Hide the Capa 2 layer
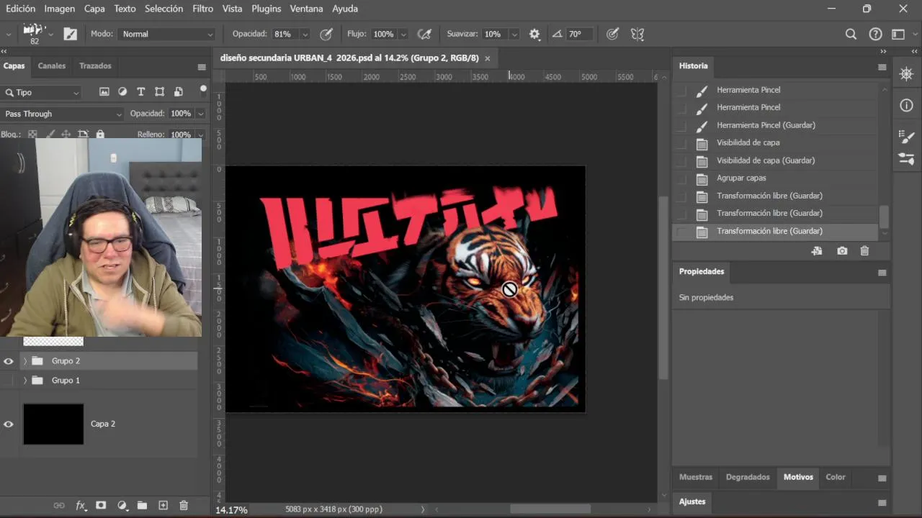The image size is (922, 518). (9, 424)
